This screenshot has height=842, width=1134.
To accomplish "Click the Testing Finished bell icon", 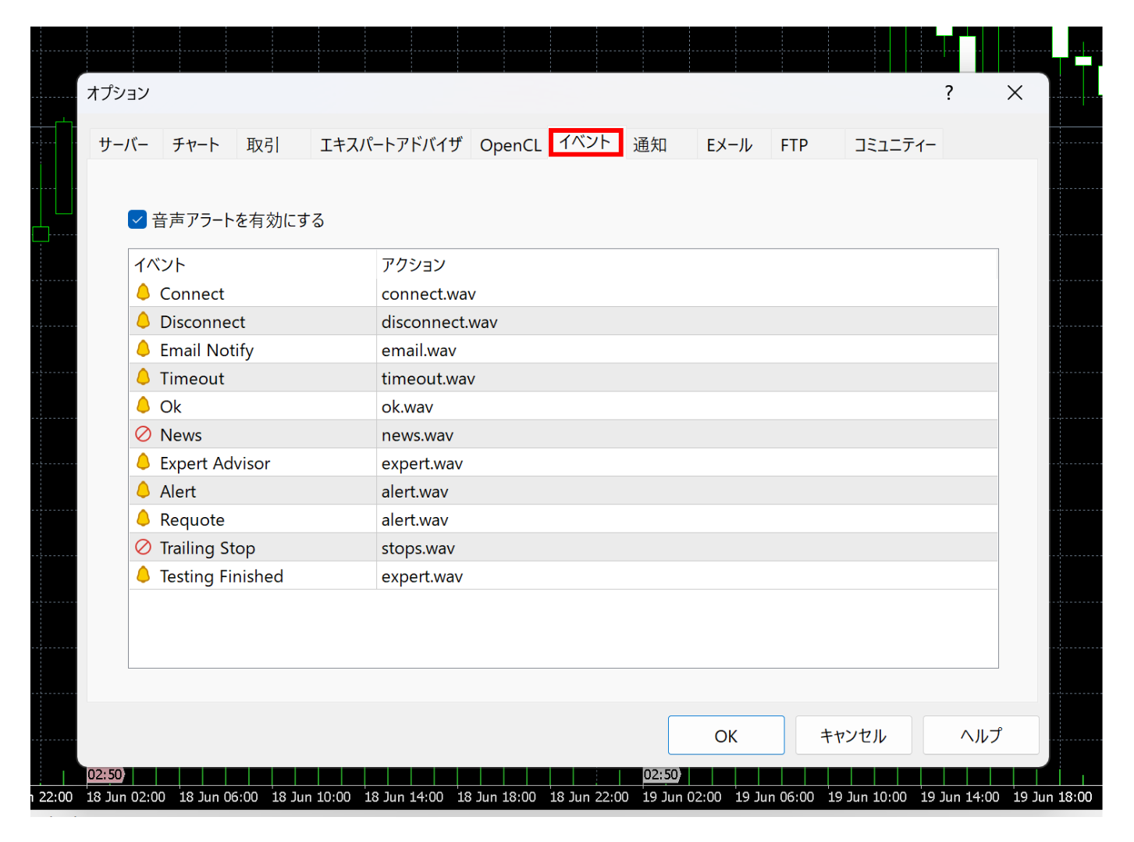I will click(143, 576).
